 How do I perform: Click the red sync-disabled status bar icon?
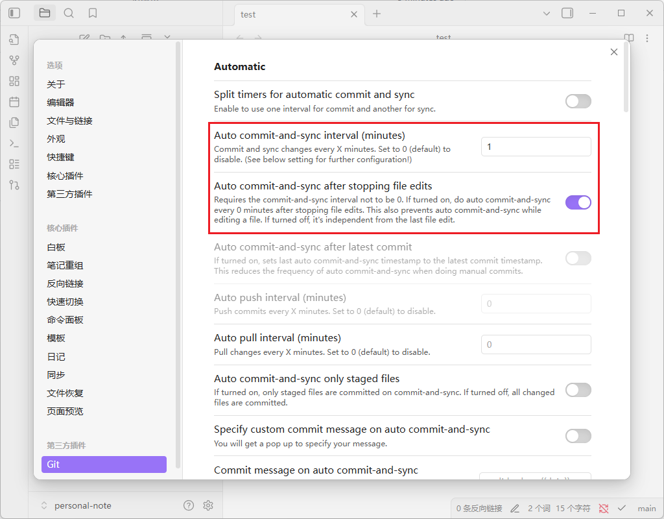click(x=604, y=508)
